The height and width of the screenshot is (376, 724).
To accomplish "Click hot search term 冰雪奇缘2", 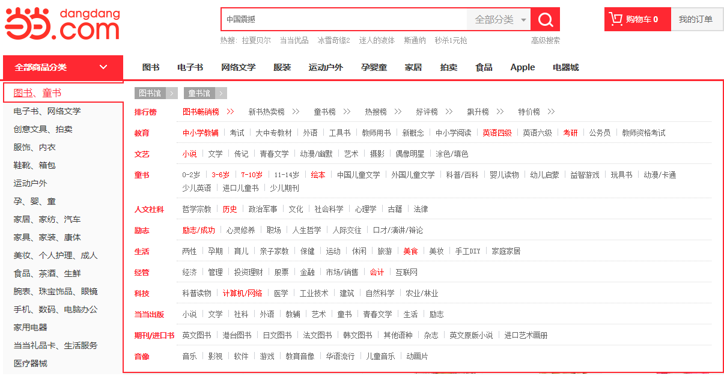I will (x=333, y=40).
